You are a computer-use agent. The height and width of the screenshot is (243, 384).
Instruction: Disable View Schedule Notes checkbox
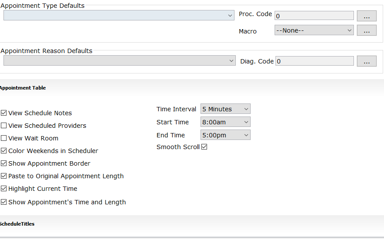click(x=4, y=113)
